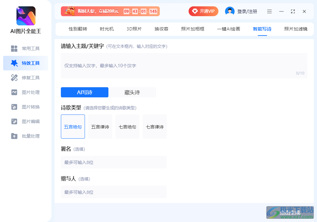The image size is (317, 222).
Task: Click the 开通VIP button
Action: point(203,11)
